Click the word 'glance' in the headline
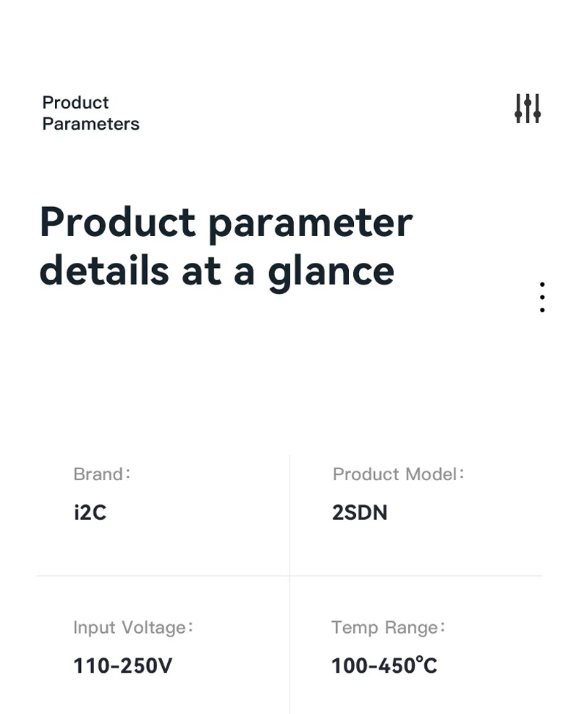 click(331, 272)
